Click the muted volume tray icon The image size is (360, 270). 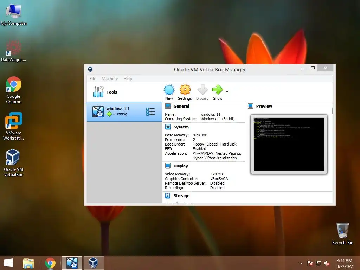[327, 263]
